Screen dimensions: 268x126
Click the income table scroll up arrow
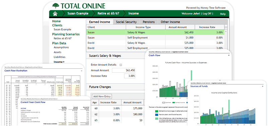point(226,31)
